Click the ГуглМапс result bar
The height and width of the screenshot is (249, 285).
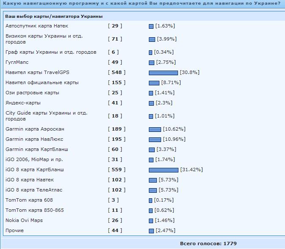point(151,63)
